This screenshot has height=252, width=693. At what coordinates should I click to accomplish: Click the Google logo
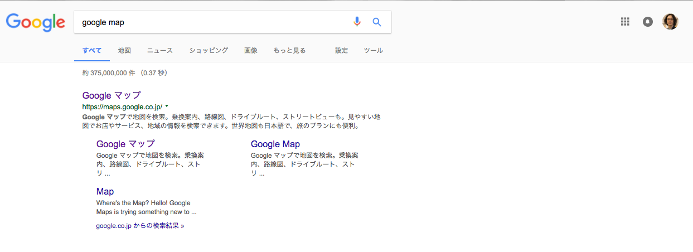click(36, 22)
